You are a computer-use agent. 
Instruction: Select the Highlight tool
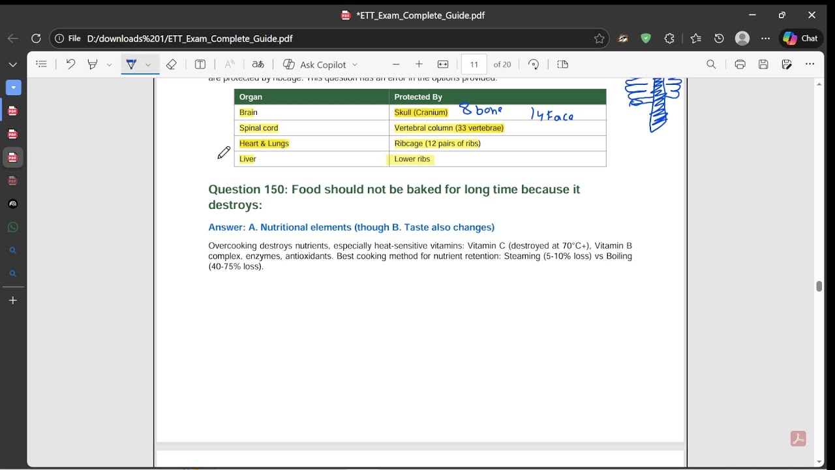(93, 64)
